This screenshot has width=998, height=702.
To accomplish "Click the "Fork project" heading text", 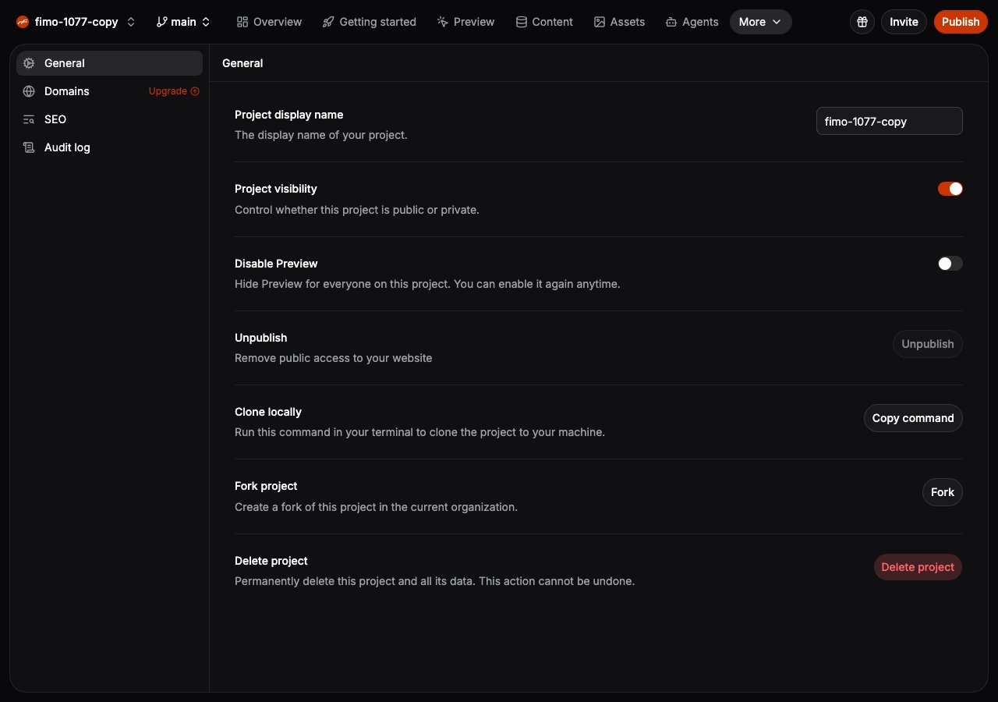I will 266,486.
